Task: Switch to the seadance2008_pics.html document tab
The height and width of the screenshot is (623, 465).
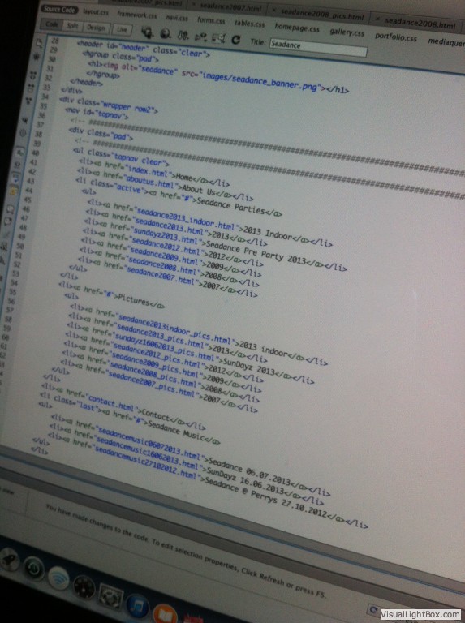Action: coord(322,15)
